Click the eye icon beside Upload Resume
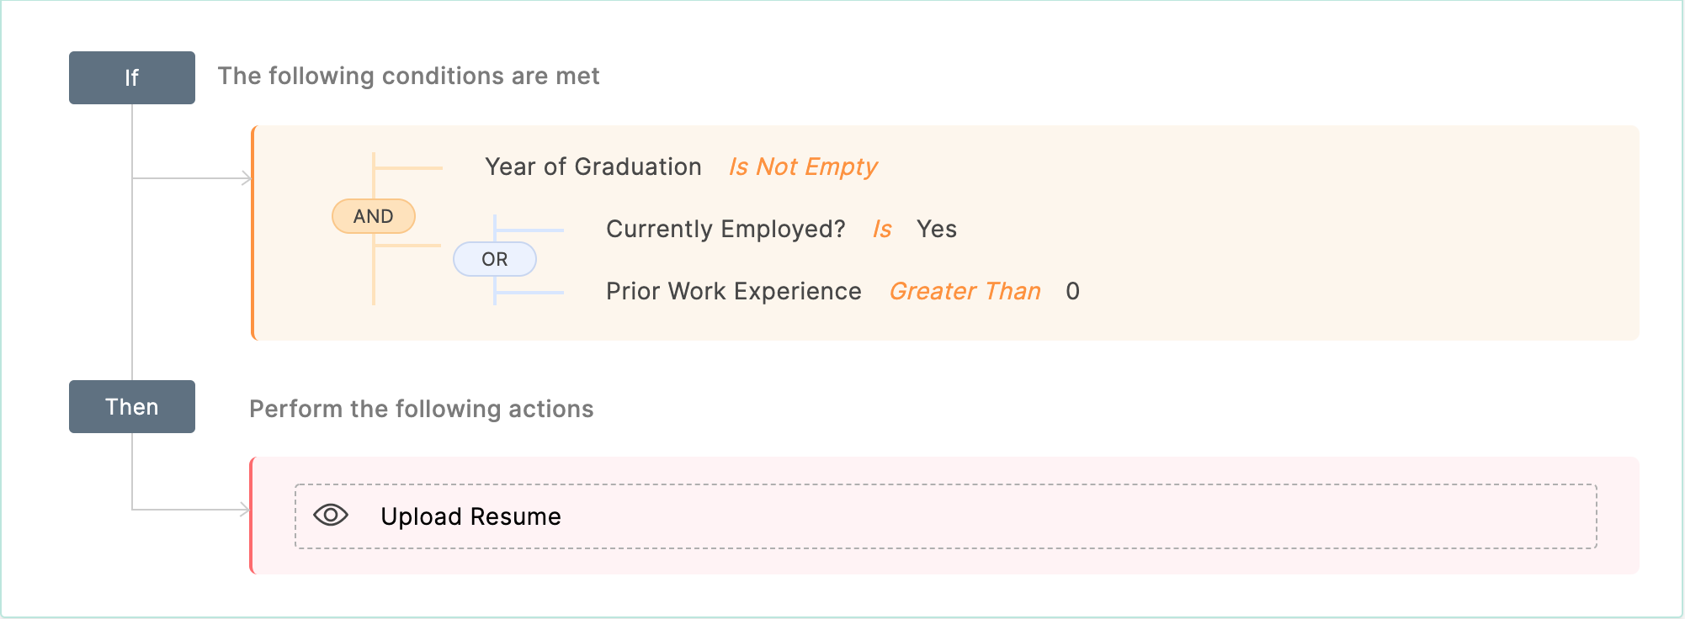 click(331, 515)
